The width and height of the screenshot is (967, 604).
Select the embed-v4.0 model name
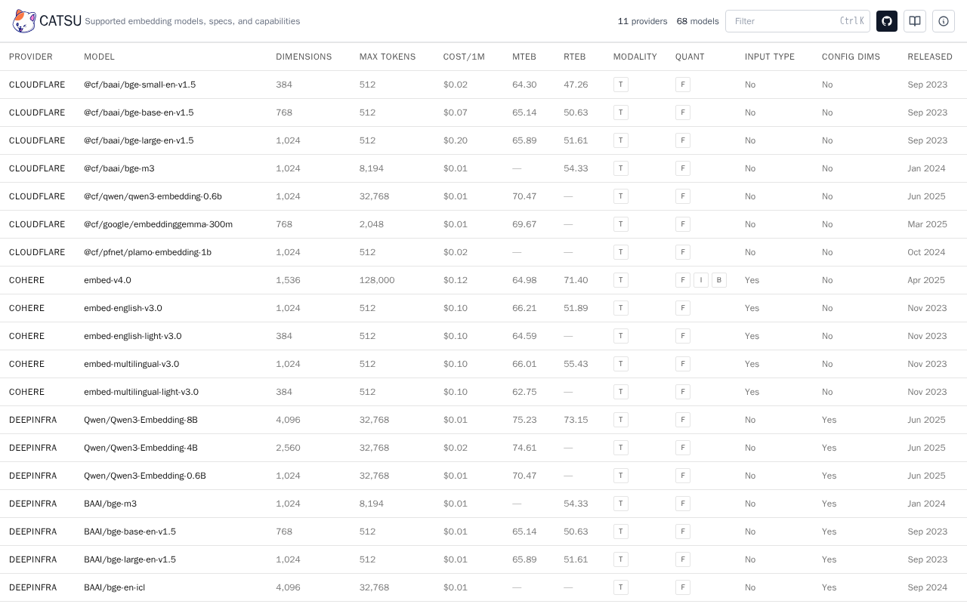[107, 280]
